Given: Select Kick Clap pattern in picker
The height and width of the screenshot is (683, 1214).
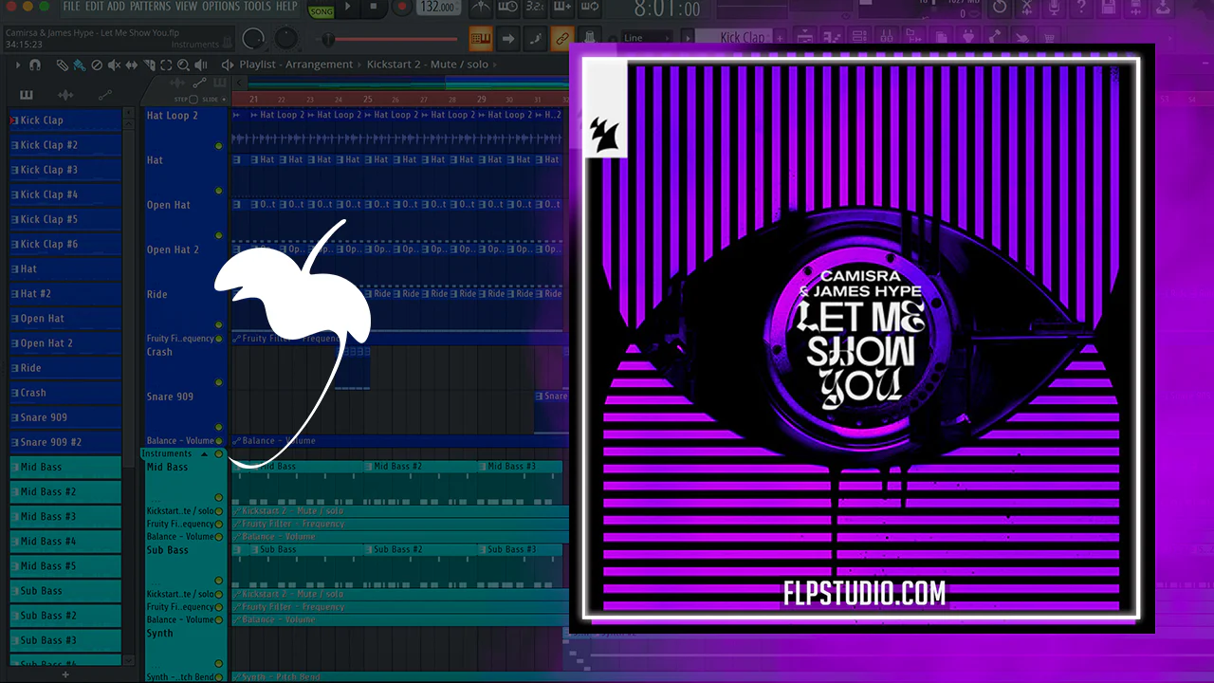Looking at the screenshot, I should pyautogui.click(x=65, y=120).
